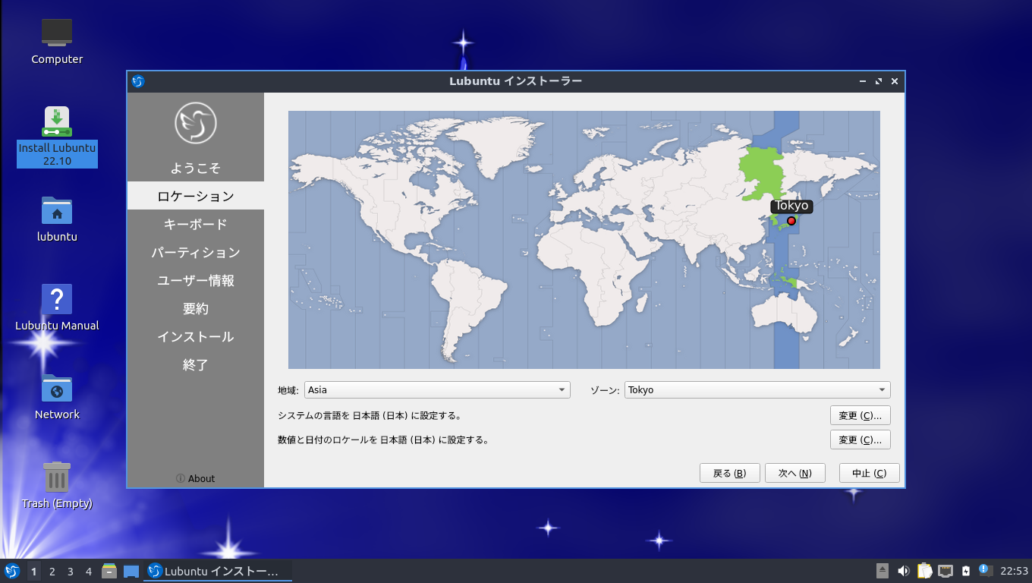Open the lubuntu home folder icon
The height and width of the screenshot is (583, 1032).
(x=57, y=219)
